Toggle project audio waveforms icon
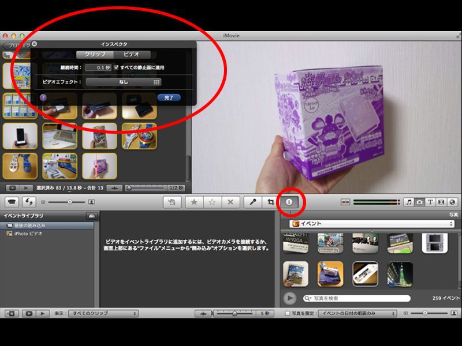Screen dimensions: 462x346 [x=114, y=188]
